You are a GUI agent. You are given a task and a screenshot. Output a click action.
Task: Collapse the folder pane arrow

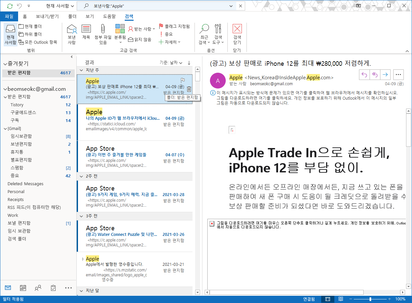click(72, 57)
